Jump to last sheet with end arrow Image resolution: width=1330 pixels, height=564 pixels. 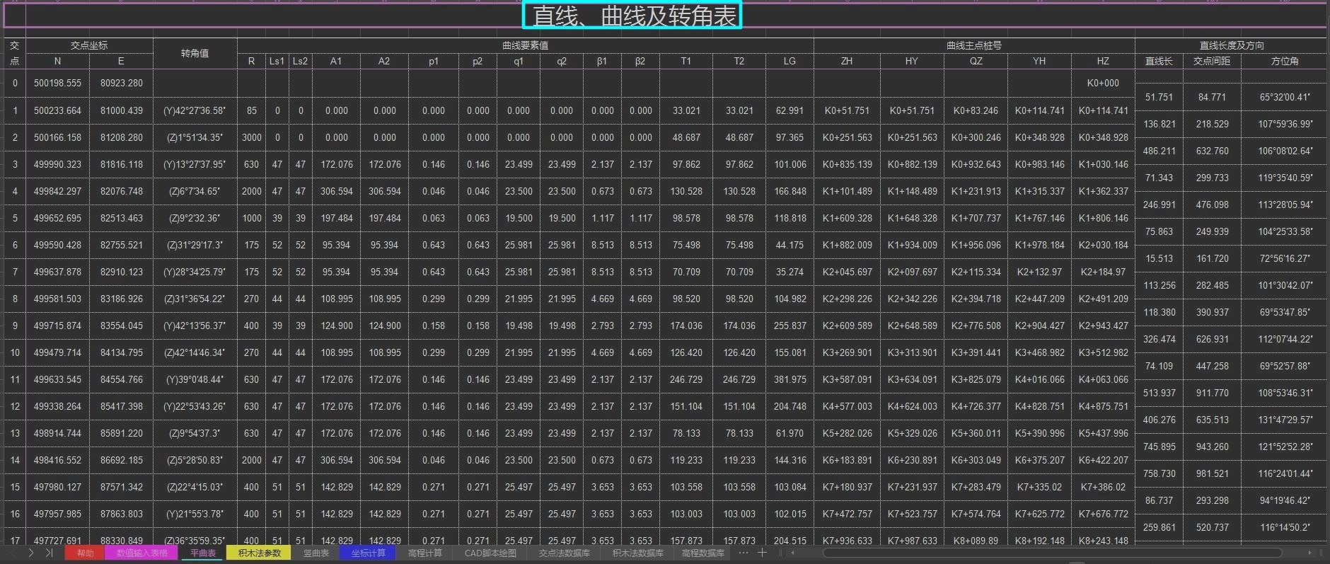click(x=49, y=553)
